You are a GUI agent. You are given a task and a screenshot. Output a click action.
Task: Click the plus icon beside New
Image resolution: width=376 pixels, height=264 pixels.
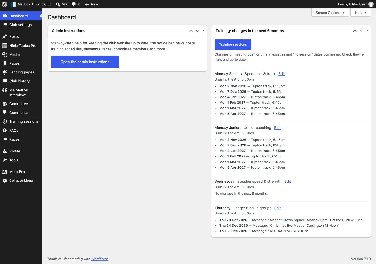(x=87, y=4)
